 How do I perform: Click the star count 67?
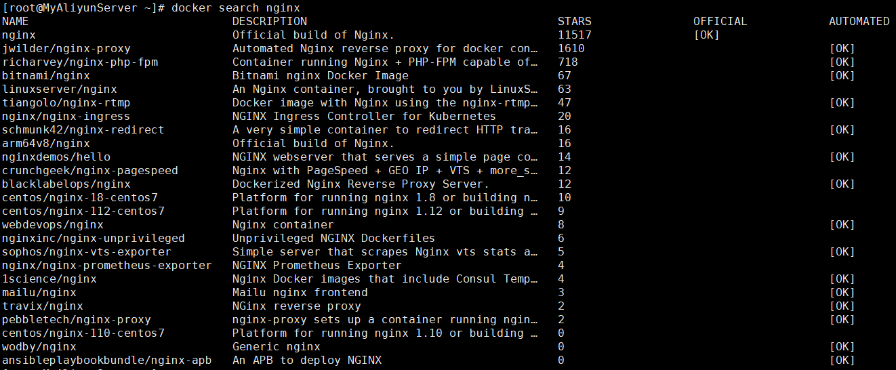(x=565, y=75)
